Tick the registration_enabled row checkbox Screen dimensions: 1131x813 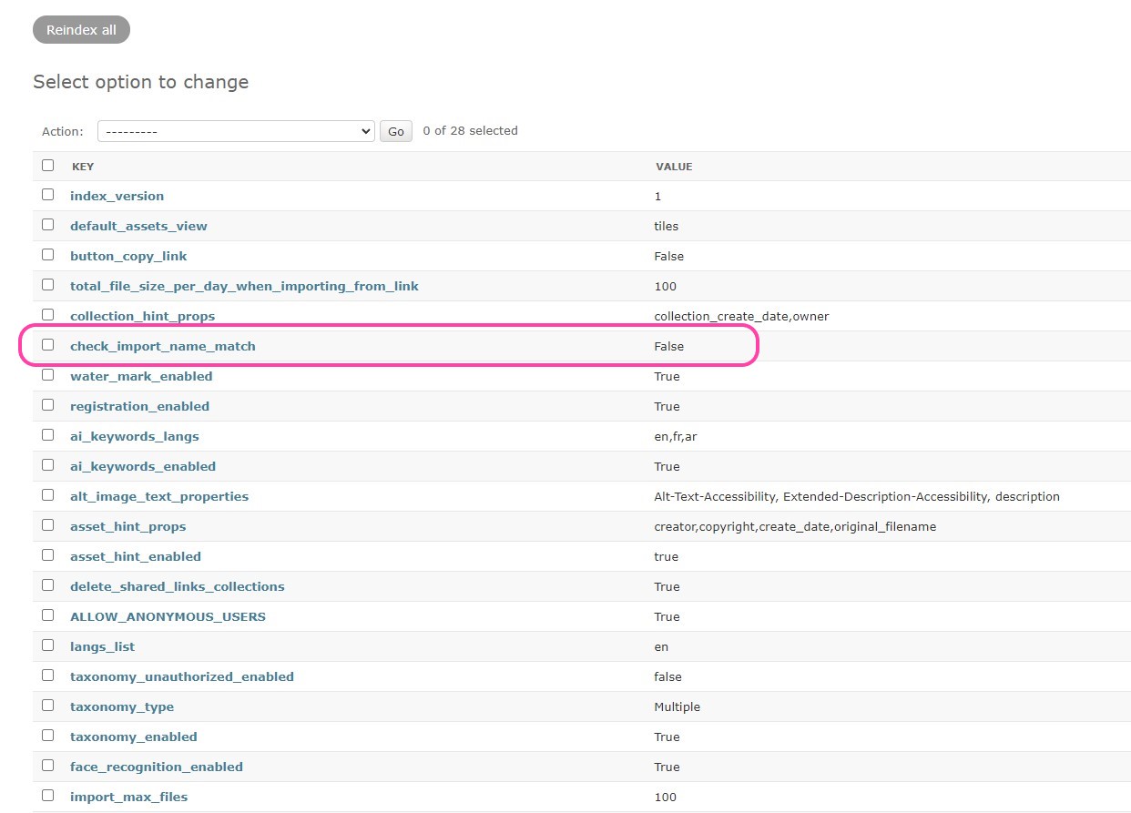(47, 405)
